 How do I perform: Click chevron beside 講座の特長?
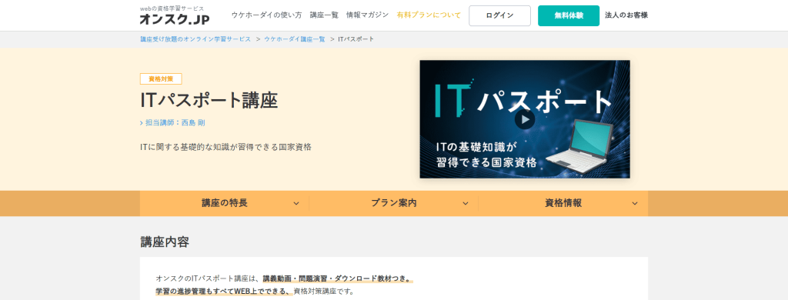click(296, 204)
